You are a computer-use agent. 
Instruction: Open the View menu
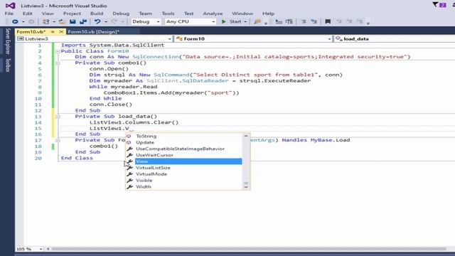point(48,14)
